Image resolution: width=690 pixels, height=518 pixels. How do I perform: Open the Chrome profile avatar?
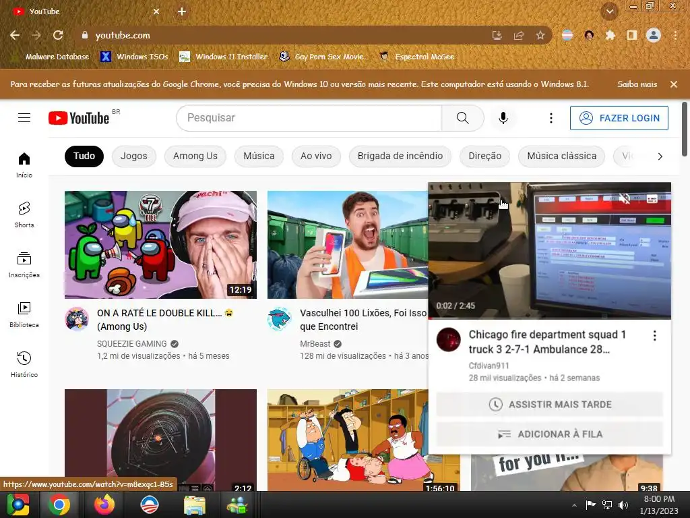click(654, 35)
